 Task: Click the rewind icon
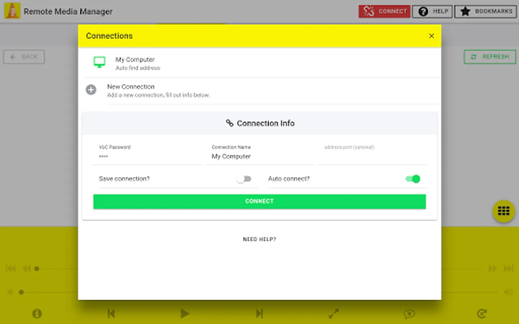(27, 269)
